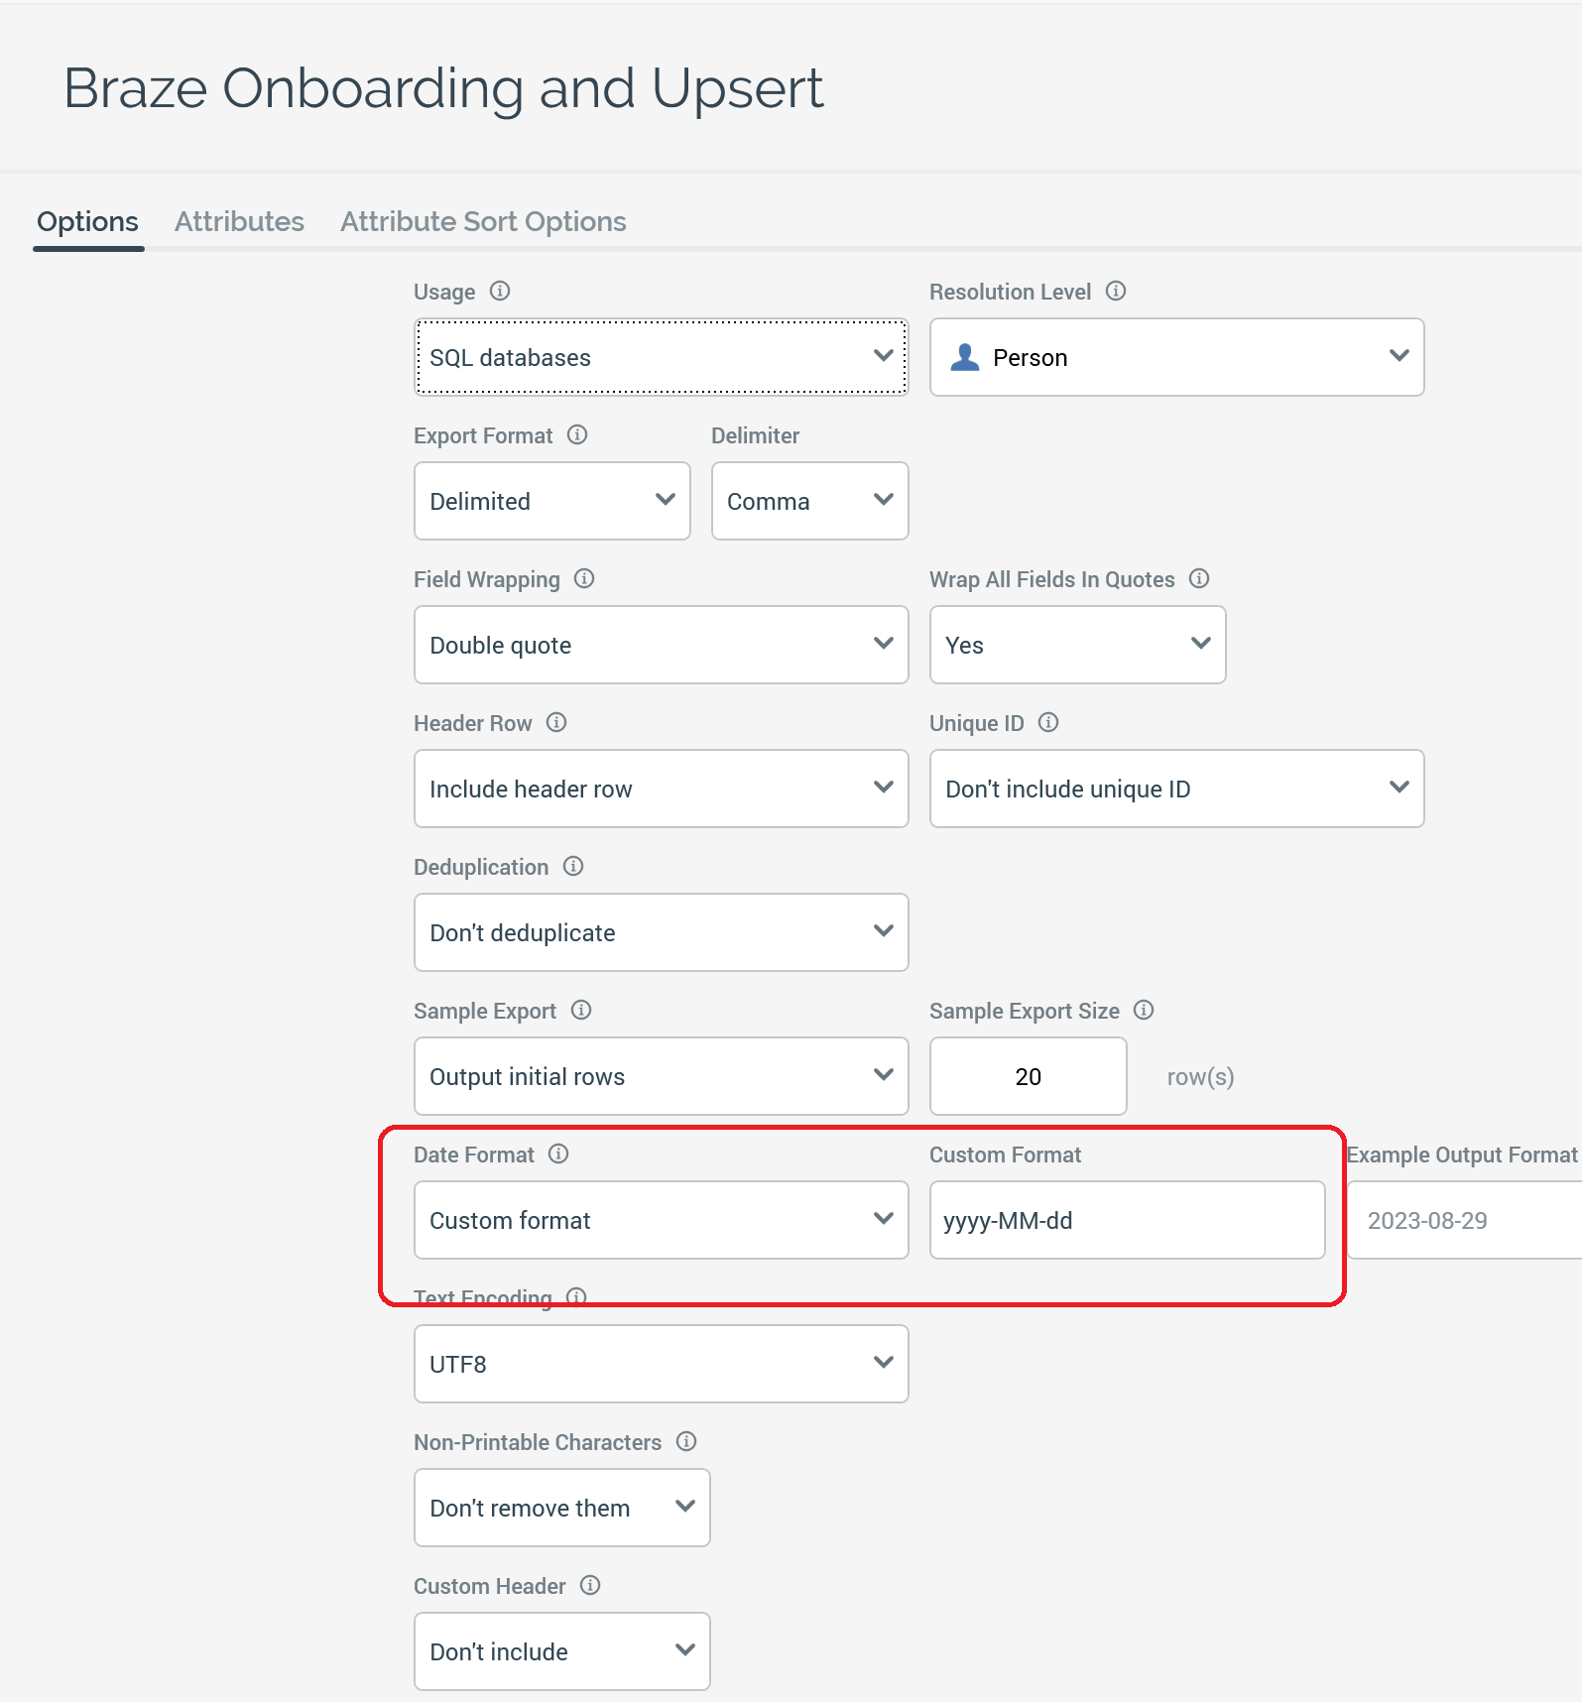Click the Export Format info icon

pos(577,434)
